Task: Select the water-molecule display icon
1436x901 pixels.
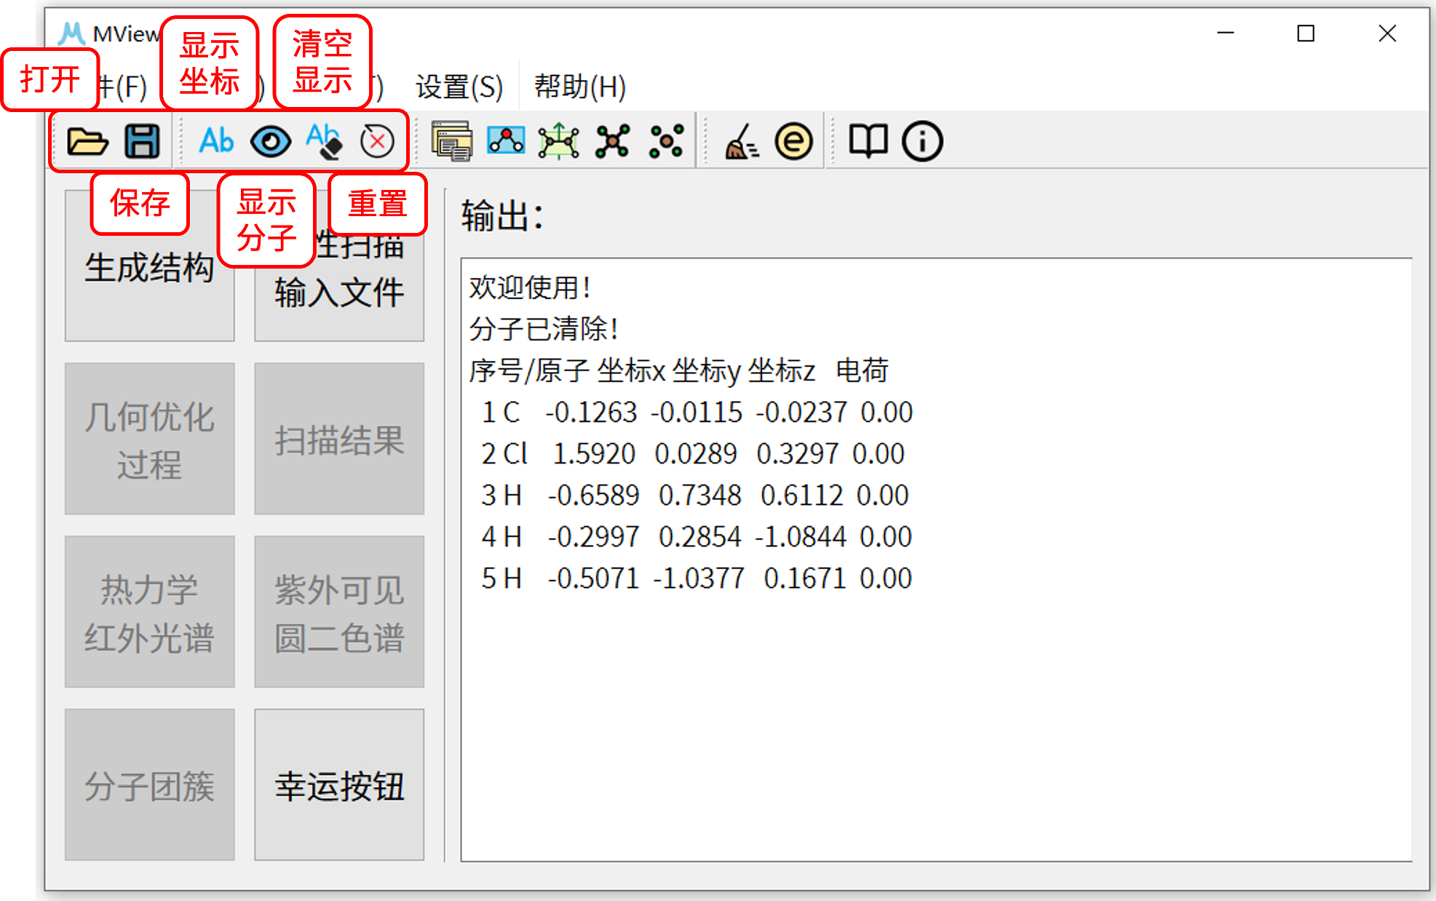Action: tap(506, 140)
